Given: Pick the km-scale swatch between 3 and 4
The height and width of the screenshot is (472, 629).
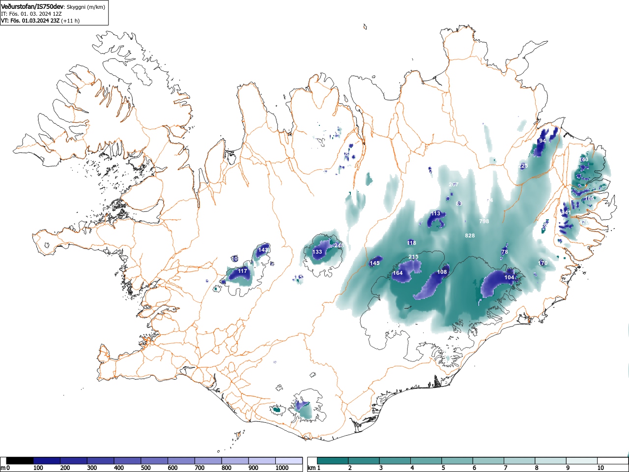Looking at the screenshot, I should pos(396,461).
